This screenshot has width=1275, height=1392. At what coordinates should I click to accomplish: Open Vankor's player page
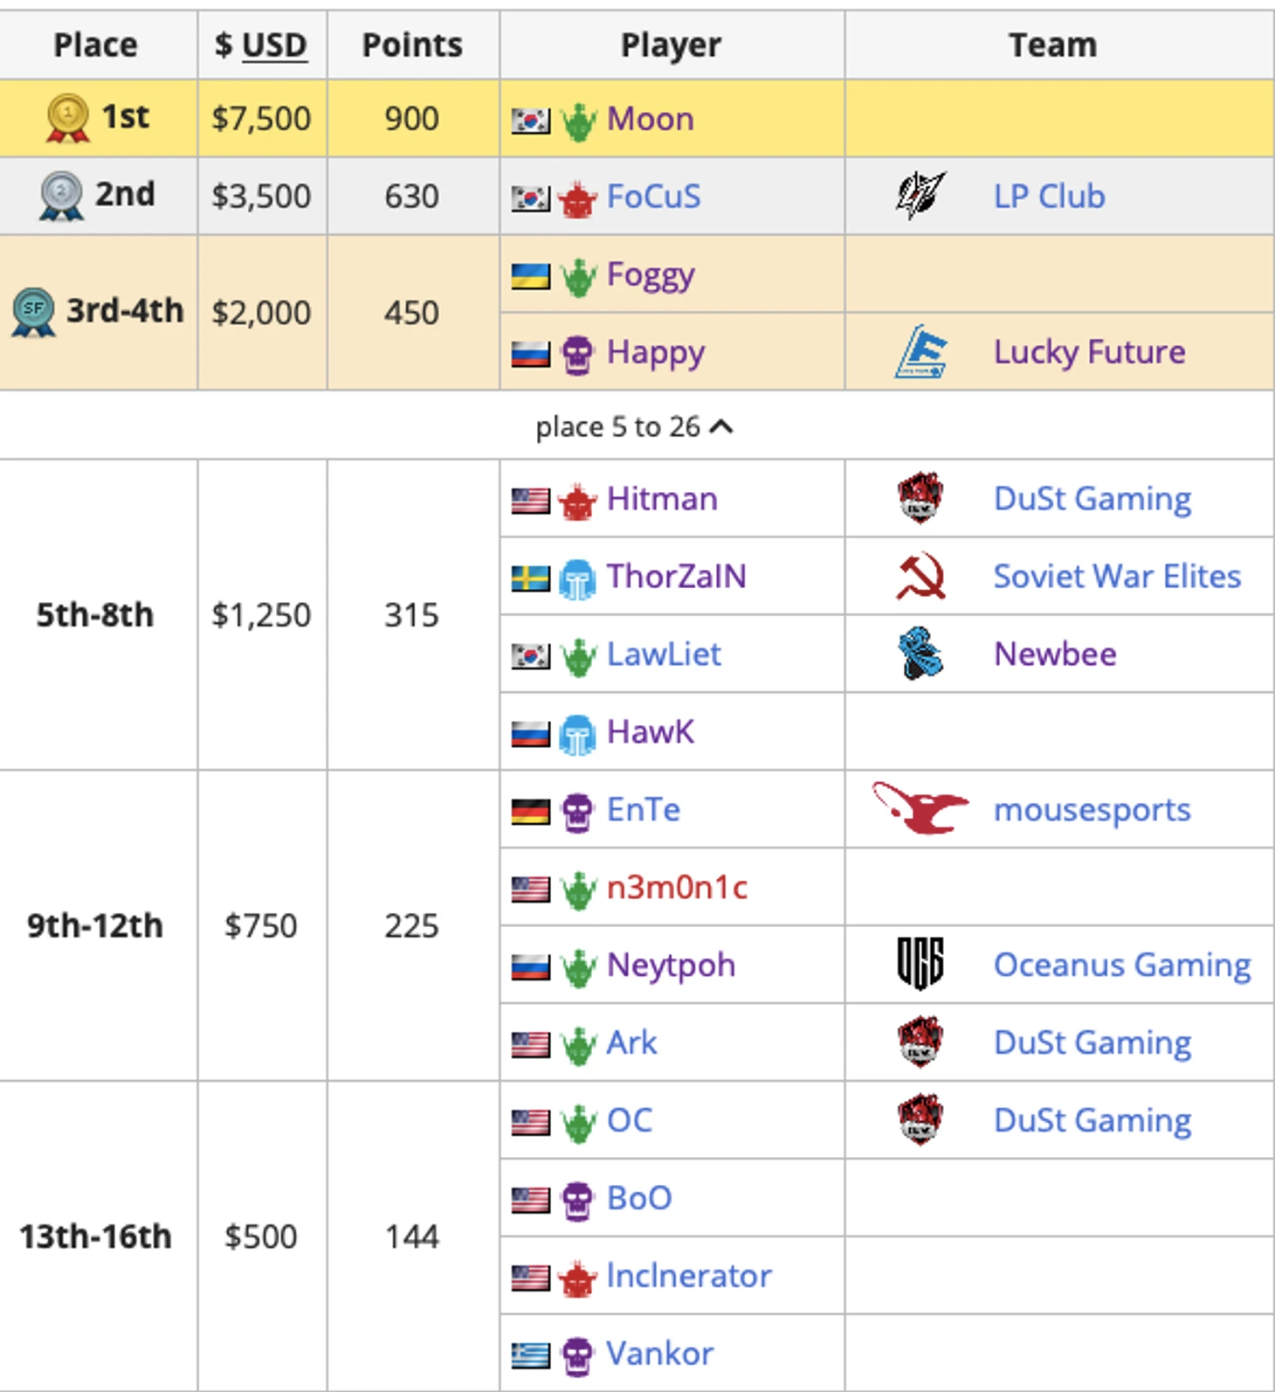tap(659, 1354)
